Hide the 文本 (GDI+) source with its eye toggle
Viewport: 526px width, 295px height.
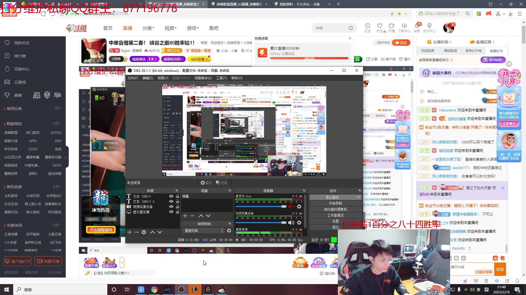pyautogui.click(x=171, y=196)
